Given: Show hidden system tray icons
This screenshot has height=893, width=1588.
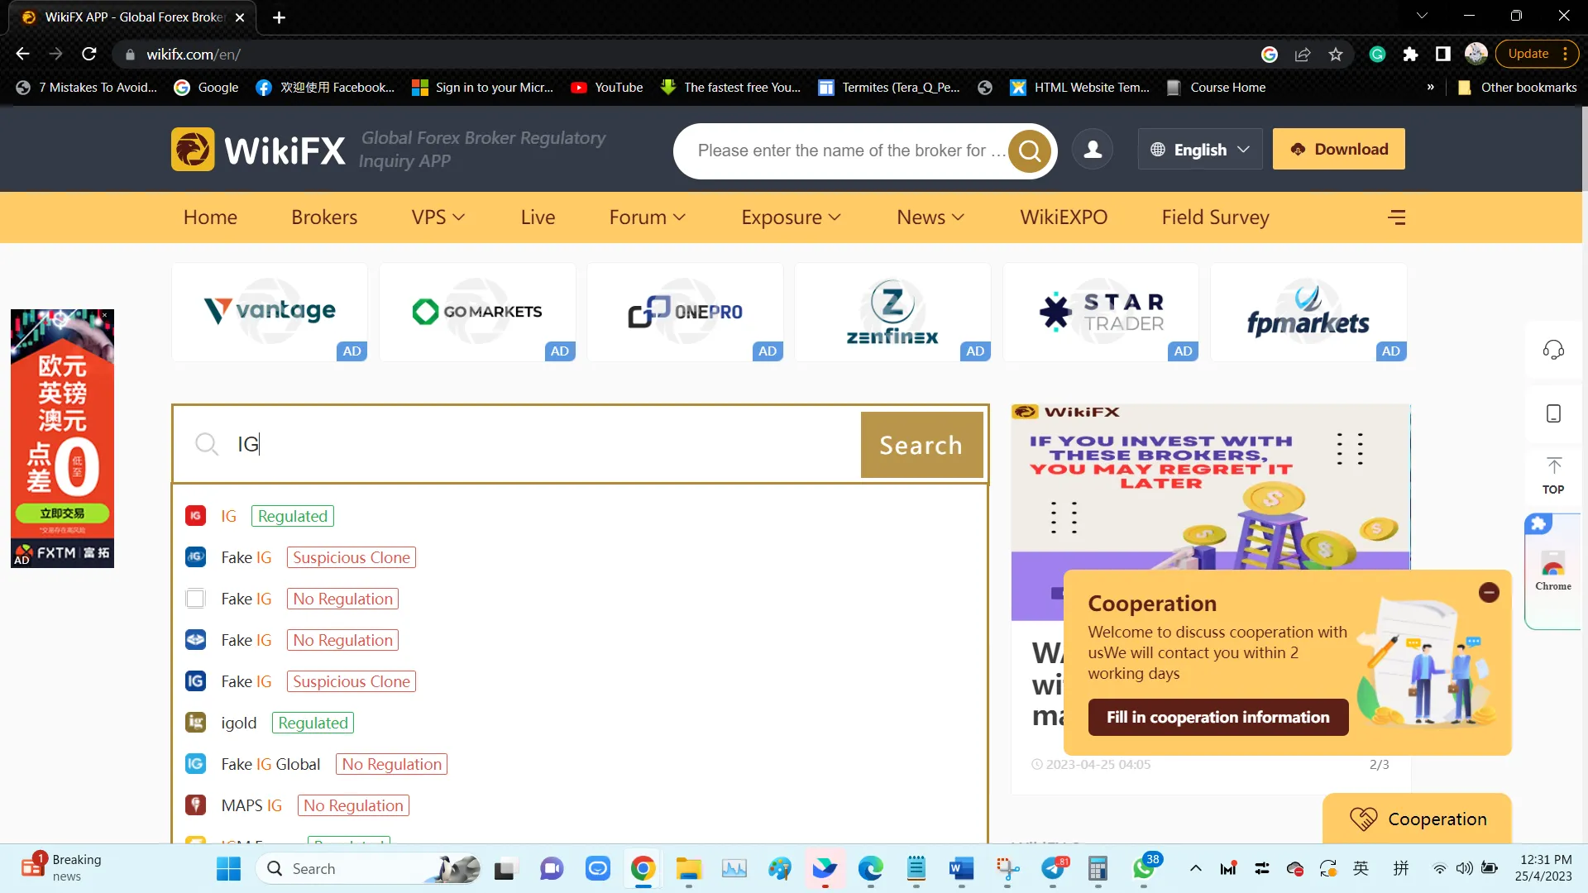Looking at the screenshot, I should point(1195,868).
